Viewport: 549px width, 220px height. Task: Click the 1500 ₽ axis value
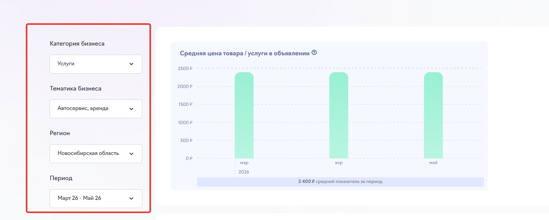pyautogui.click(x=185, y=104)
